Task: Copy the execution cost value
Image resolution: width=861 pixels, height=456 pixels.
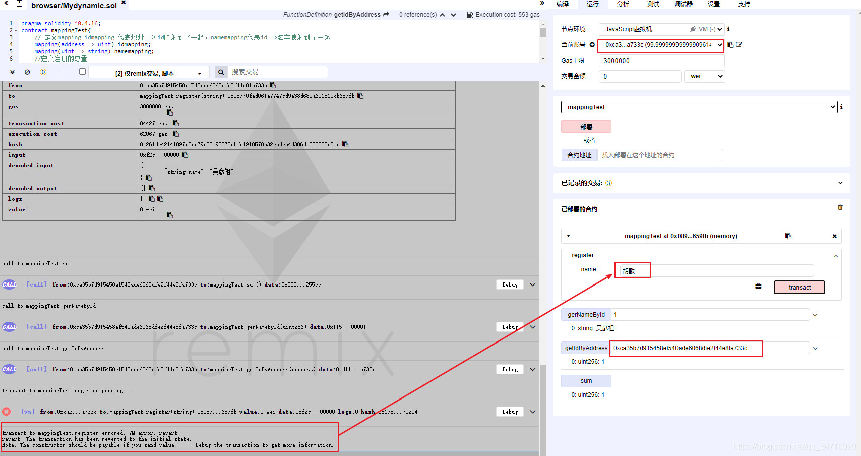Action: [176, 134]
